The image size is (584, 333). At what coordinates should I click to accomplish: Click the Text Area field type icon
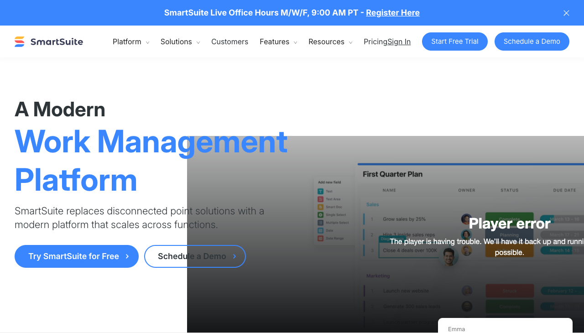pos(320,199)
